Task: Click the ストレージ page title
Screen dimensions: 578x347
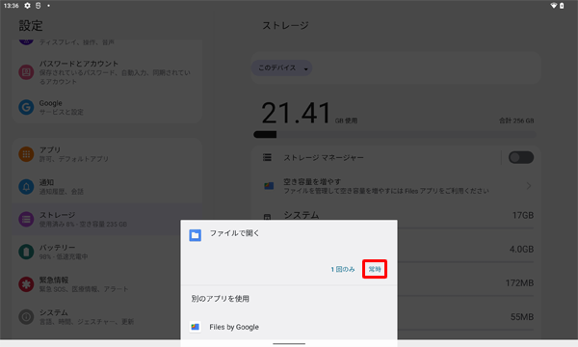Action: (x=285, y=25)
